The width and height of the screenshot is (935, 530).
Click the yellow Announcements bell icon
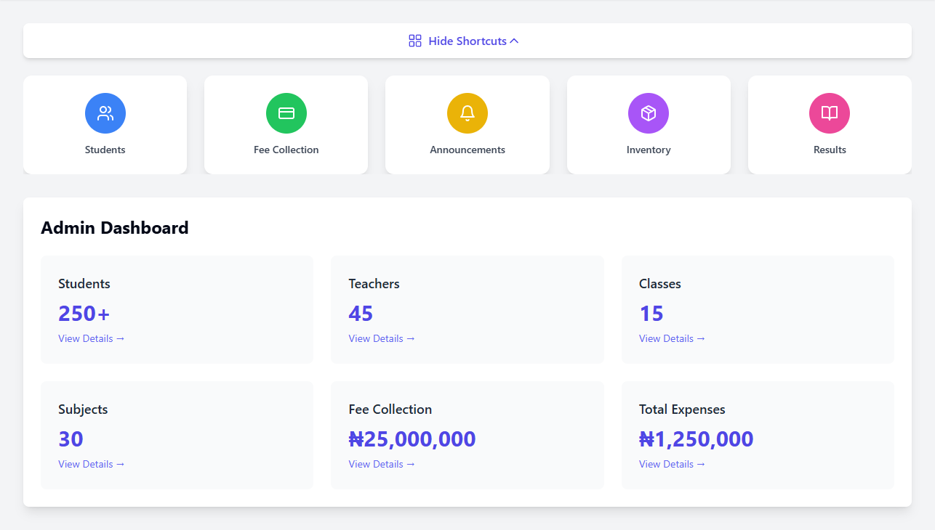pos(467,113)
